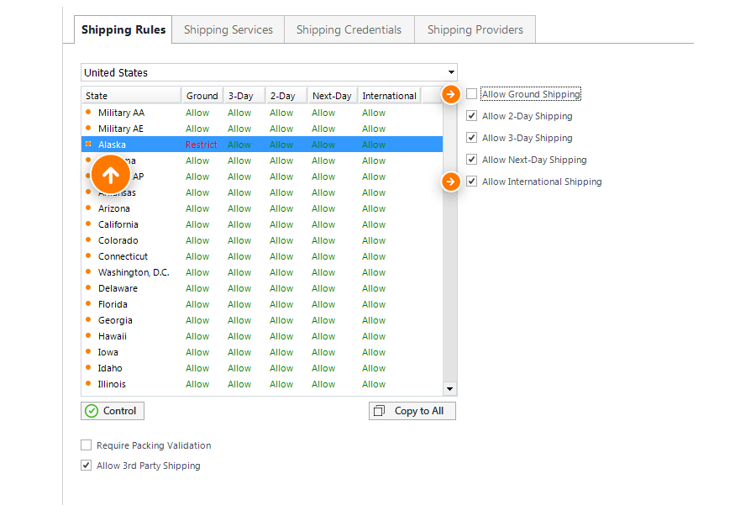Toggle Allow 3-Day Shipping checkbox
Image resolution: width=756 pixels, height=521 pixels.
(471, 138)
